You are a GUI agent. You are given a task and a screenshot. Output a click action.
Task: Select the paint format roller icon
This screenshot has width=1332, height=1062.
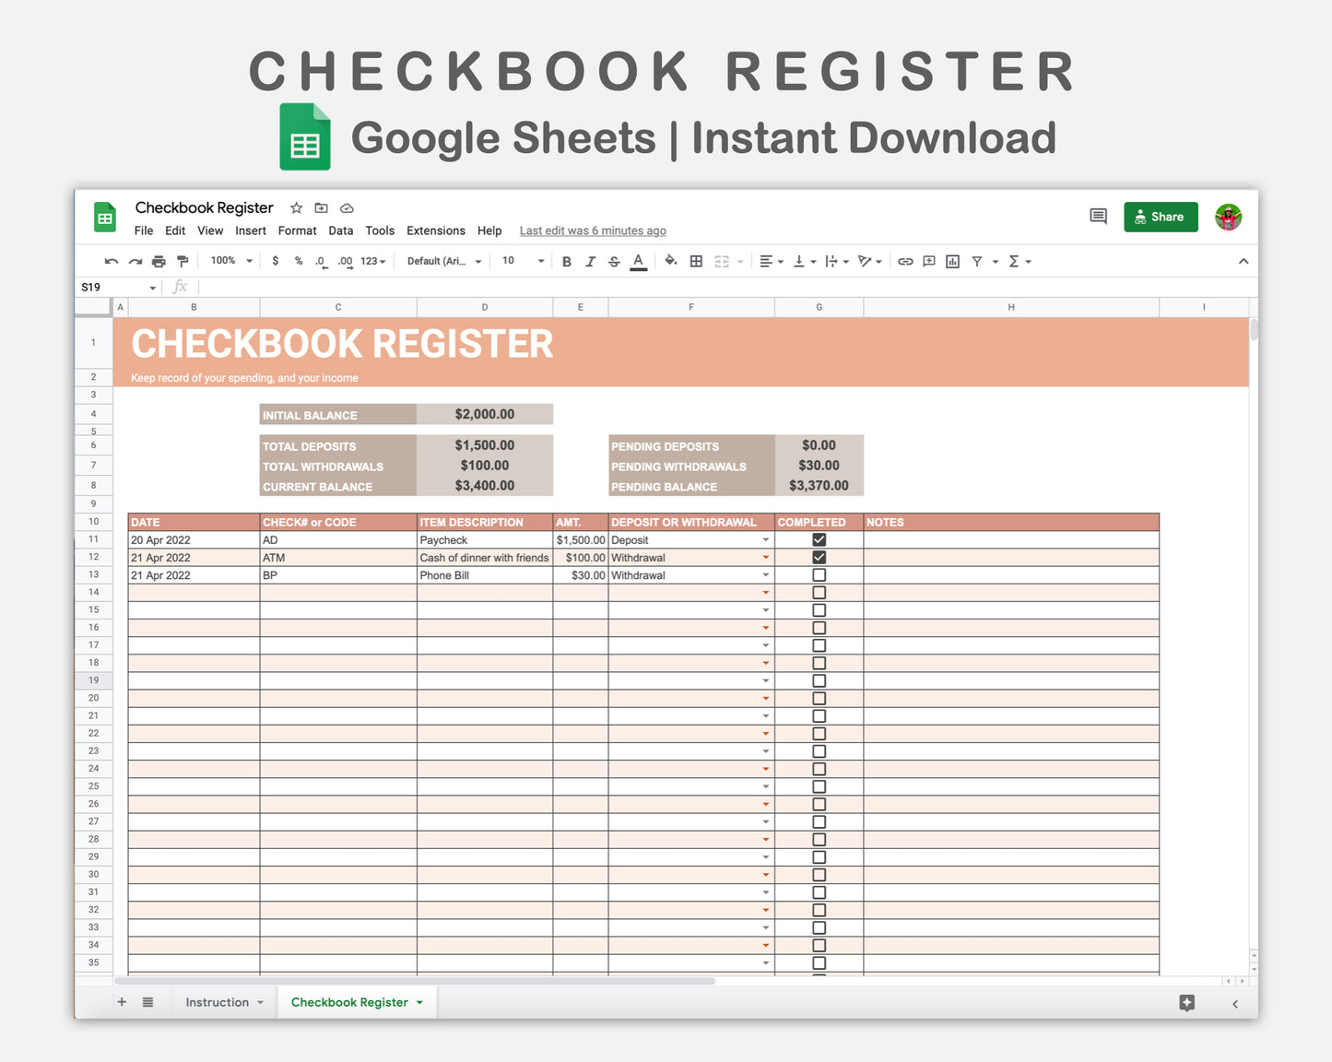tap(183, 262)
